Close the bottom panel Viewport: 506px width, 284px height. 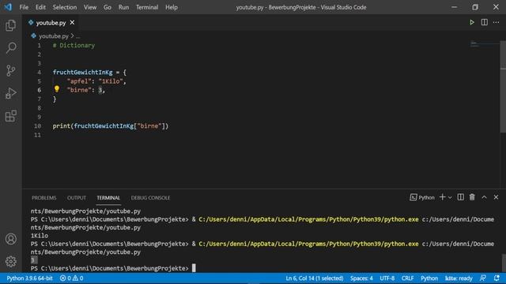pos(496,197)
